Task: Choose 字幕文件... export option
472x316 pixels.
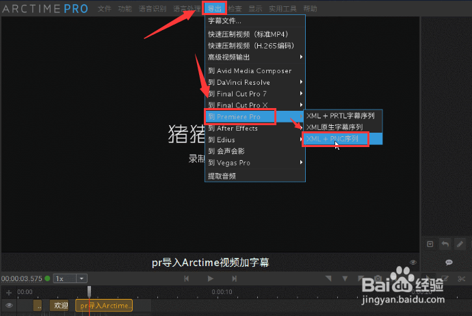Action: click(x=255, y=21)
